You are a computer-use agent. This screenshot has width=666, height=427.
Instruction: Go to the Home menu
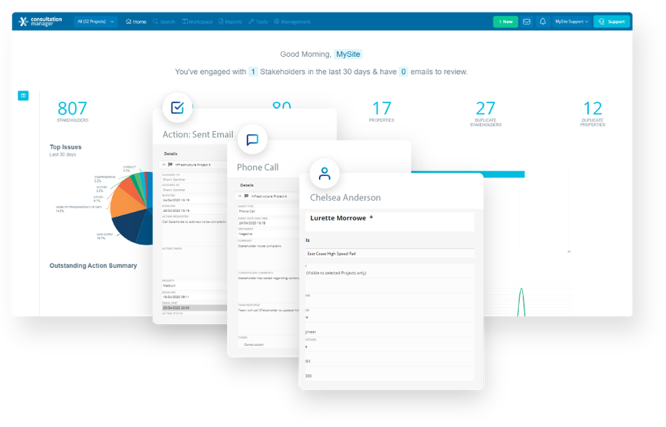tap(136, 22)
